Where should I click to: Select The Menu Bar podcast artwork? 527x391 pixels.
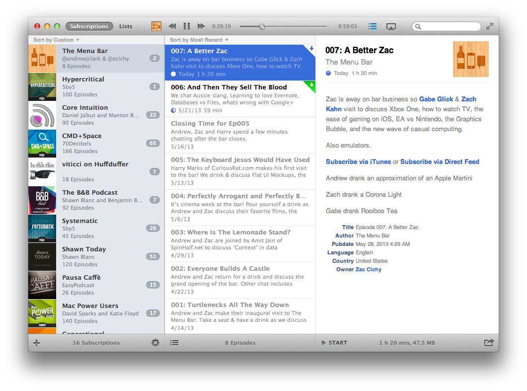42,59
